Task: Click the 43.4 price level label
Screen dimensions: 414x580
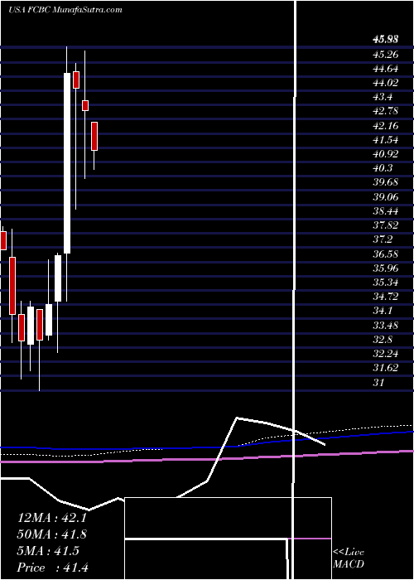Action: [x=383, y=97]
